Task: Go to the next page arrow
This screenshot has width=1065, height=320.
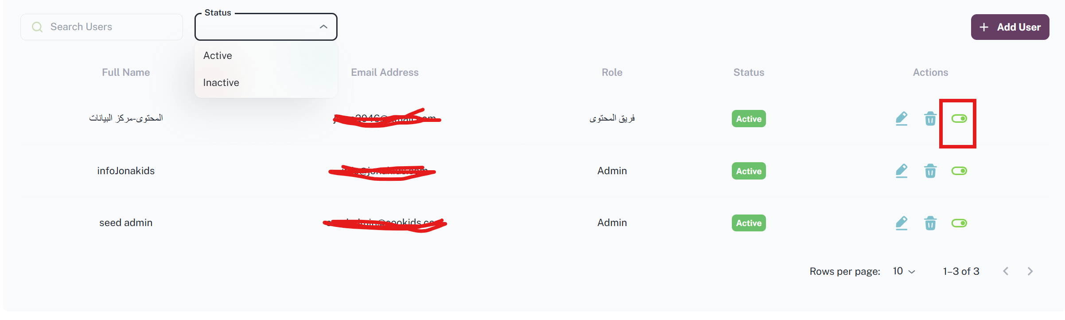Action: (1030, 271)
